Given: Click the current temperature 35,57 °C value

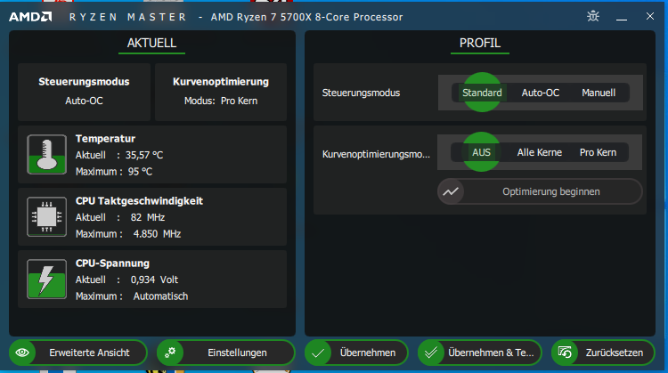Looking at the screenshot, I should click(144, 155).
